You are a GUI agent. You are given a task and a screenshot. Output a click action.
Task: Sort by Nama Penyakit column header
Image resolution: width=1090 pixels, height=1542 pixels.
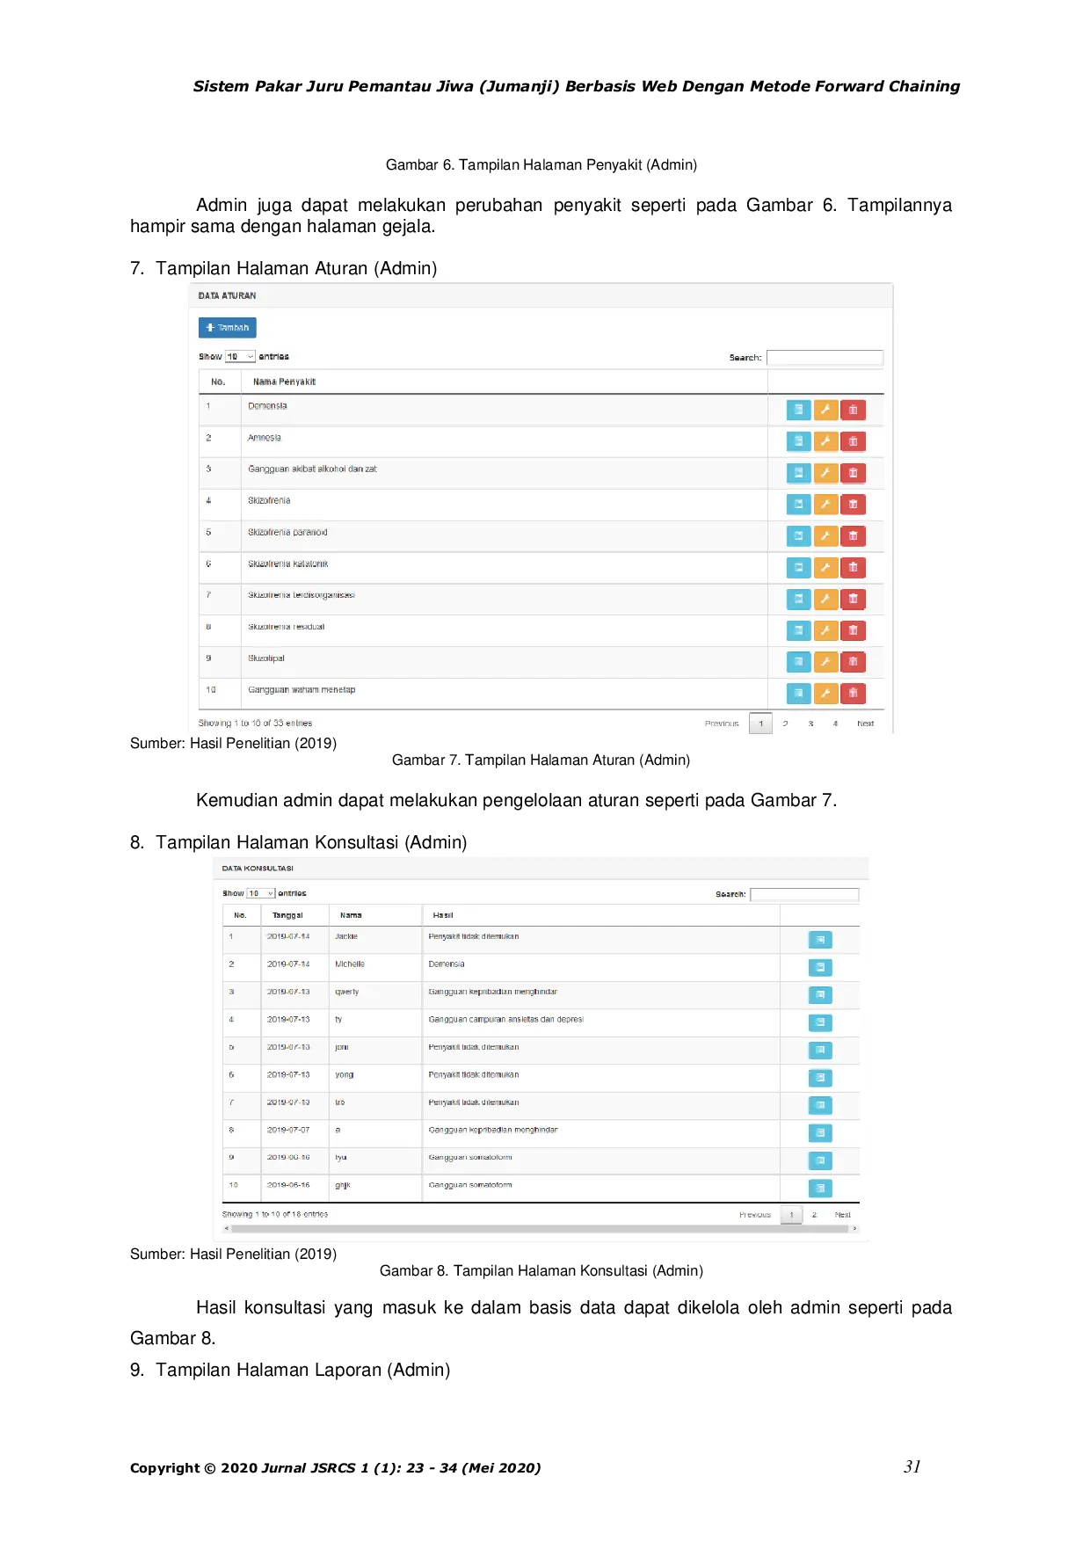[x=284, y=382]
